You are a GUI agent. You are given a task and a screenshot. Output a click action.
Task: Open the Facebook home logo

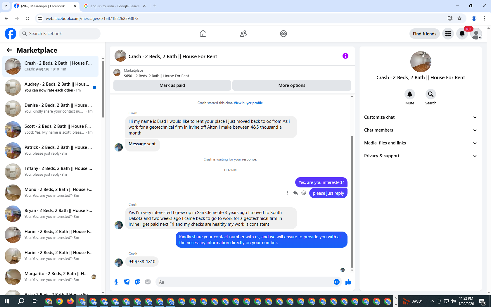click(x=11, y=34)
